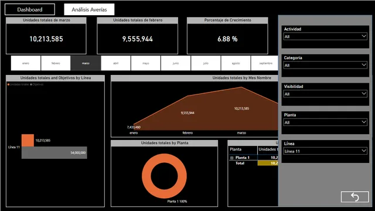Open the Visibilidad filter dropdown
This screenshot has height=211, width=375.
pos(325,94)
